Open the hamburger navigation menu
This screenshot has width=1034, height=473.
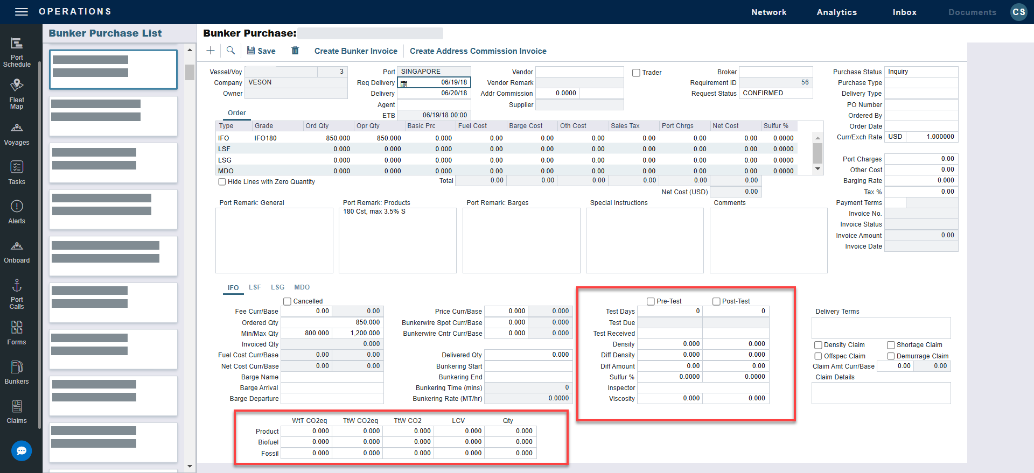point(22,12)
